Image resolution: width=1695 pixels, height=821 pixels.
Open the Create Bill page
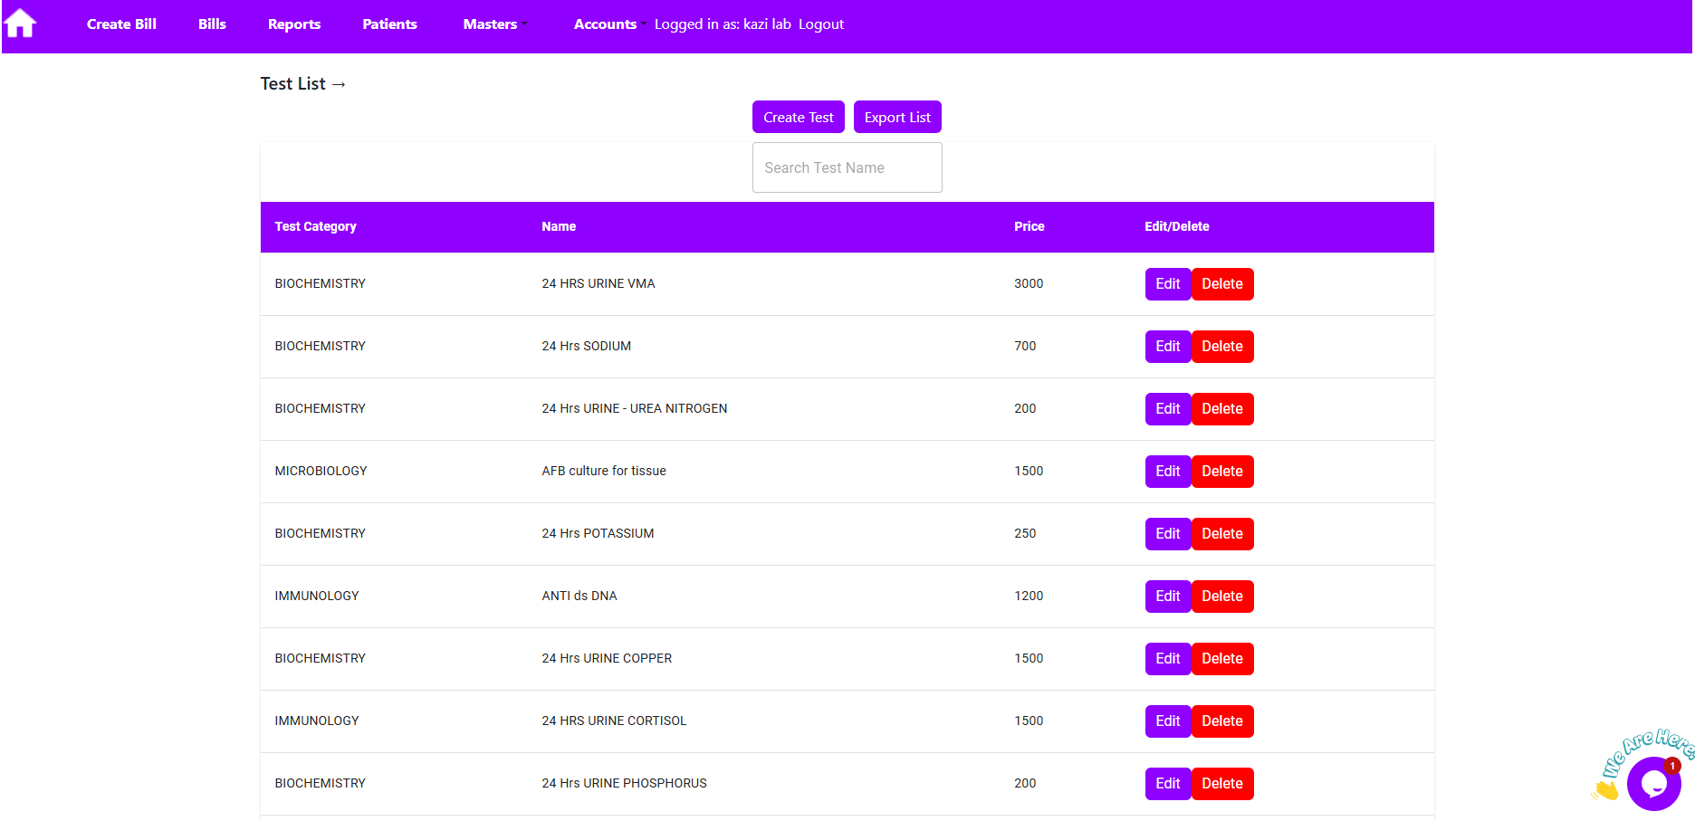pyautogui.click(x=121, y=24)
